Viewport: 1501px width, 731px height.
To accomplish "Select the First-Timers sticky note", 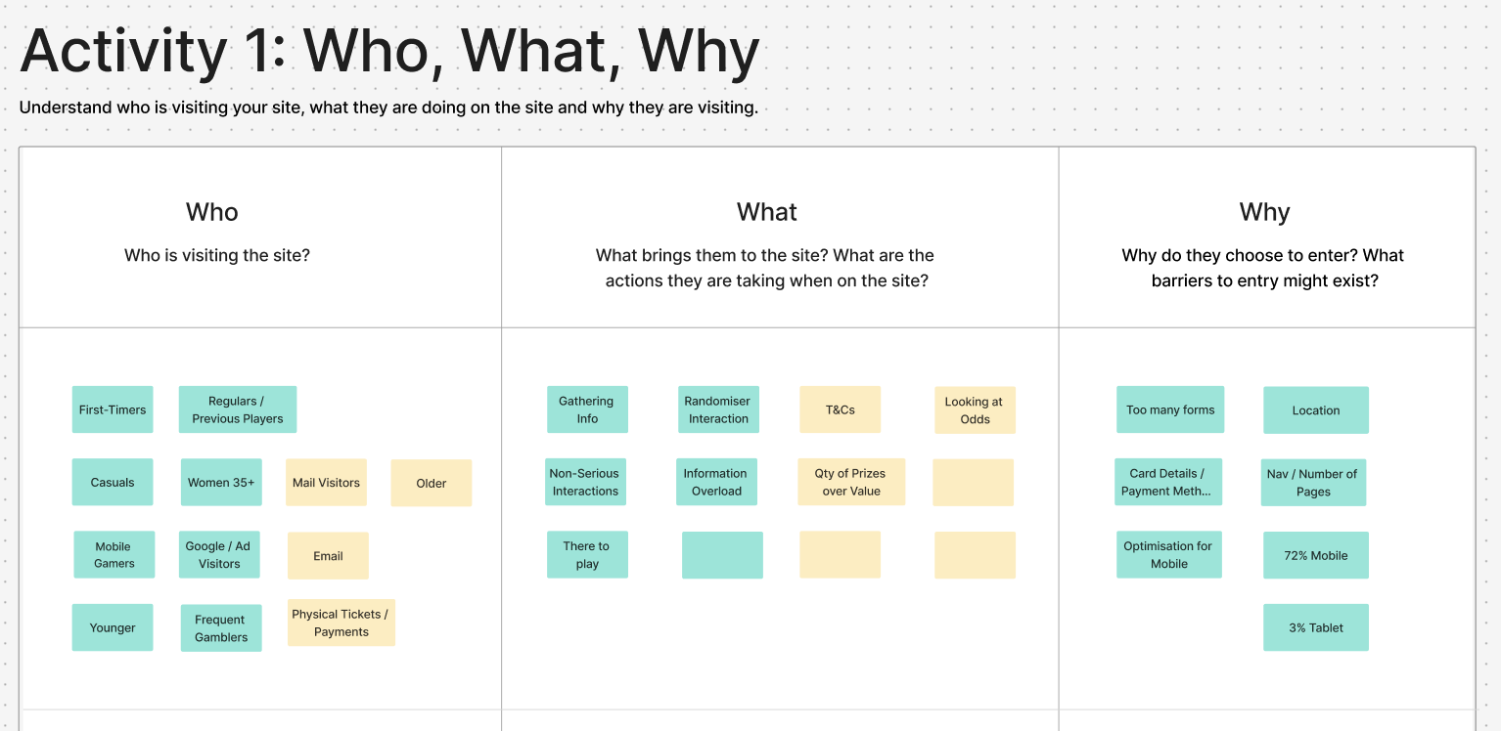I will tap(113, 409).
